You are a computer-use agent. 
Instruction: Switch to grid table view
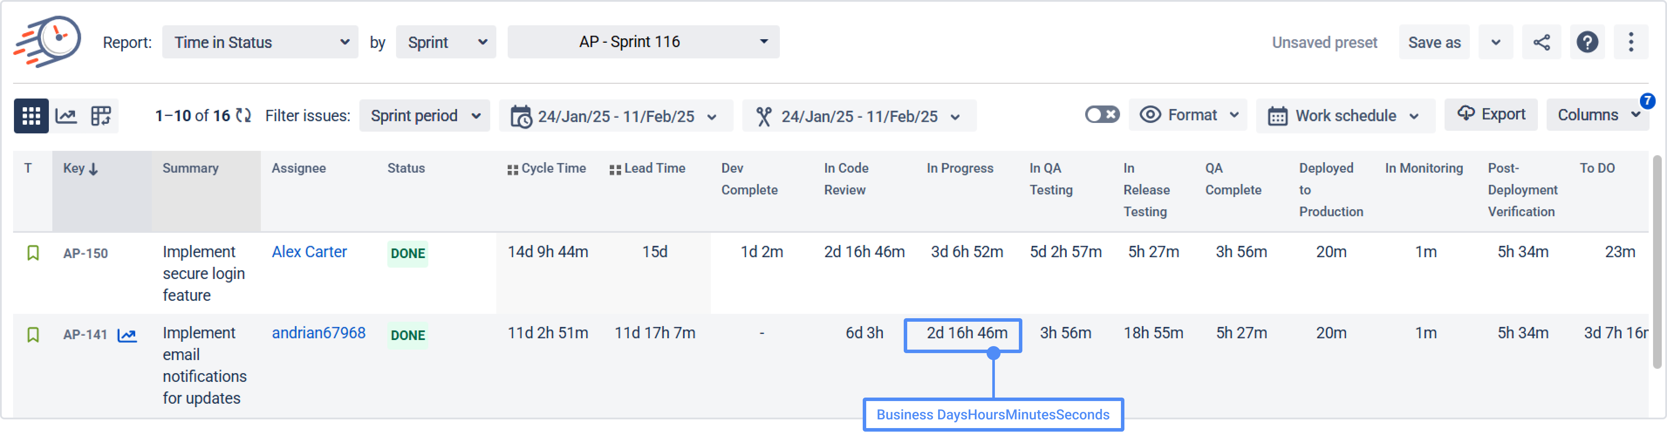point(31,116)
